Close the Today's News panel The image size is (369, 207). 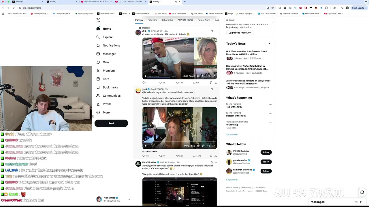pyautogui.click(x=269, y=44)
